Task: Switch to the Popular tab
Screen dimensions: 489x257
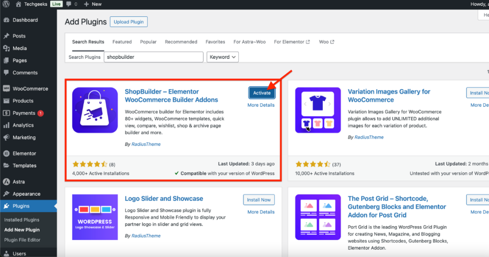Action: (148, 42)
